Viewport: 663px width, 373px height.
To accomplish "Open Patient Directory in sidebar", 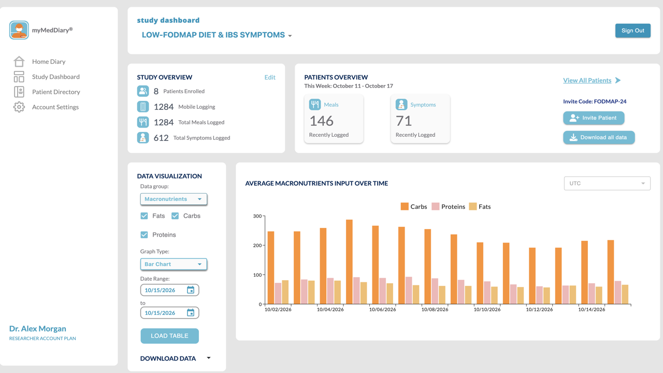I will tap(56, 92).
